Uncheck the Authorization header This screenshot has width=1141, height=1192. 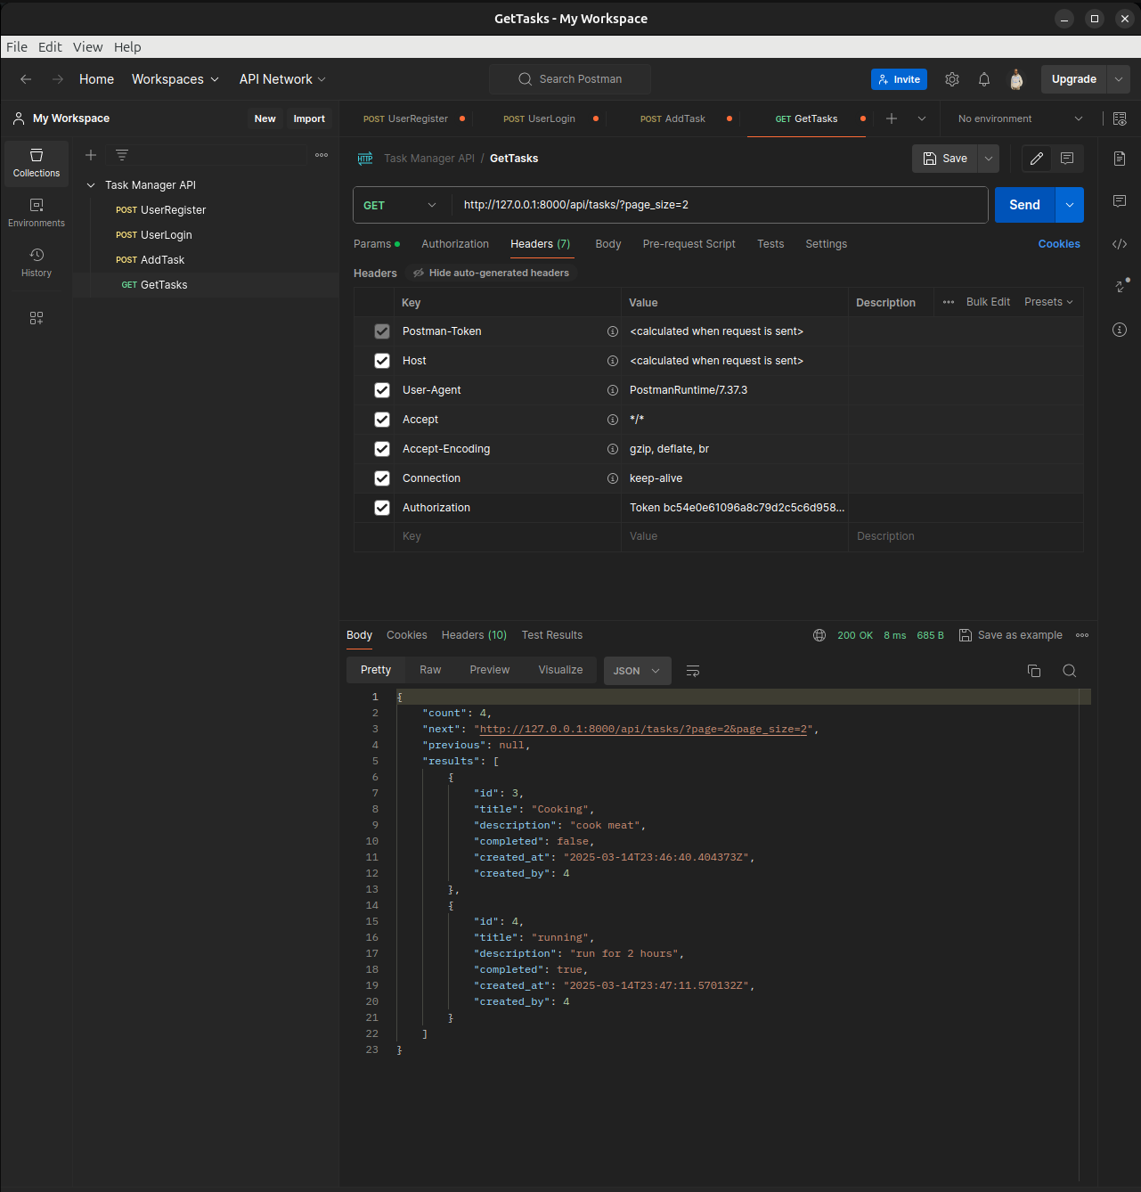tap(382, 508)
